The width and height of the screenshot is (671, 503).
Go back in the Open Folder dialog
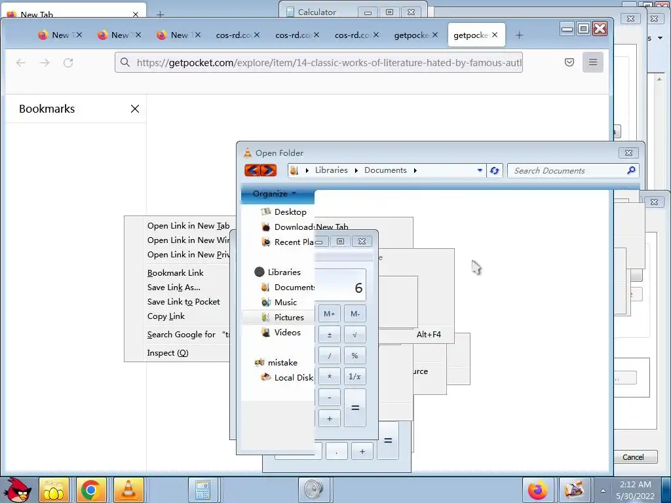tap(252, 170)
